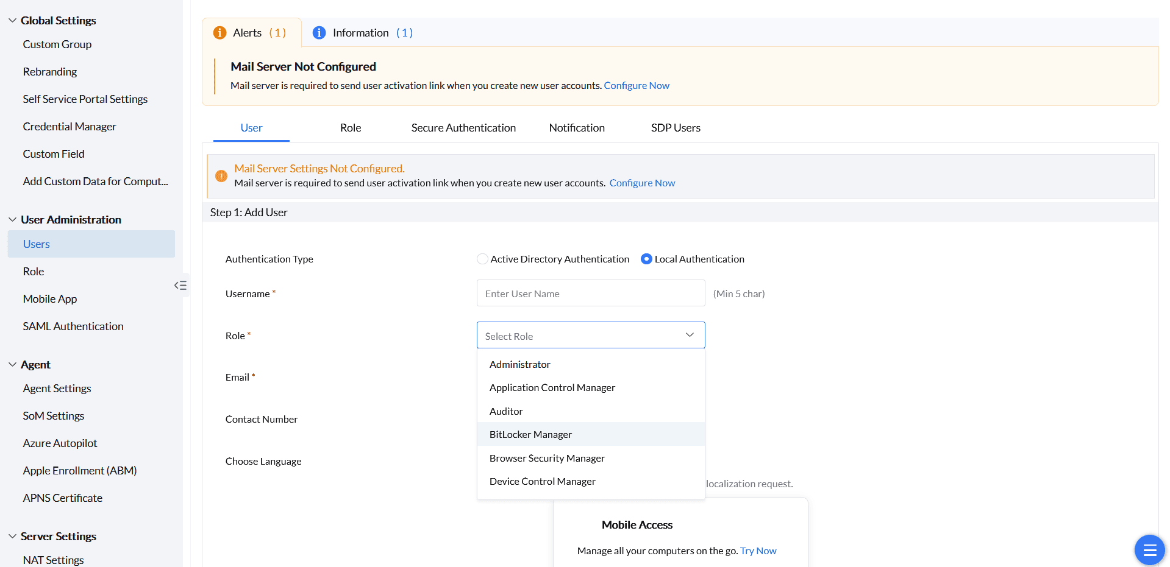Click the orange Alerts info icon
Viewport: 1170px width, 567px height.
tap(219, 33)
